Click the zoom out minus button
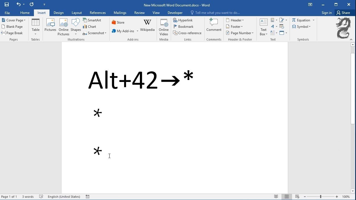The height and width of the screenshot is (200, 356). click(305, 197)
